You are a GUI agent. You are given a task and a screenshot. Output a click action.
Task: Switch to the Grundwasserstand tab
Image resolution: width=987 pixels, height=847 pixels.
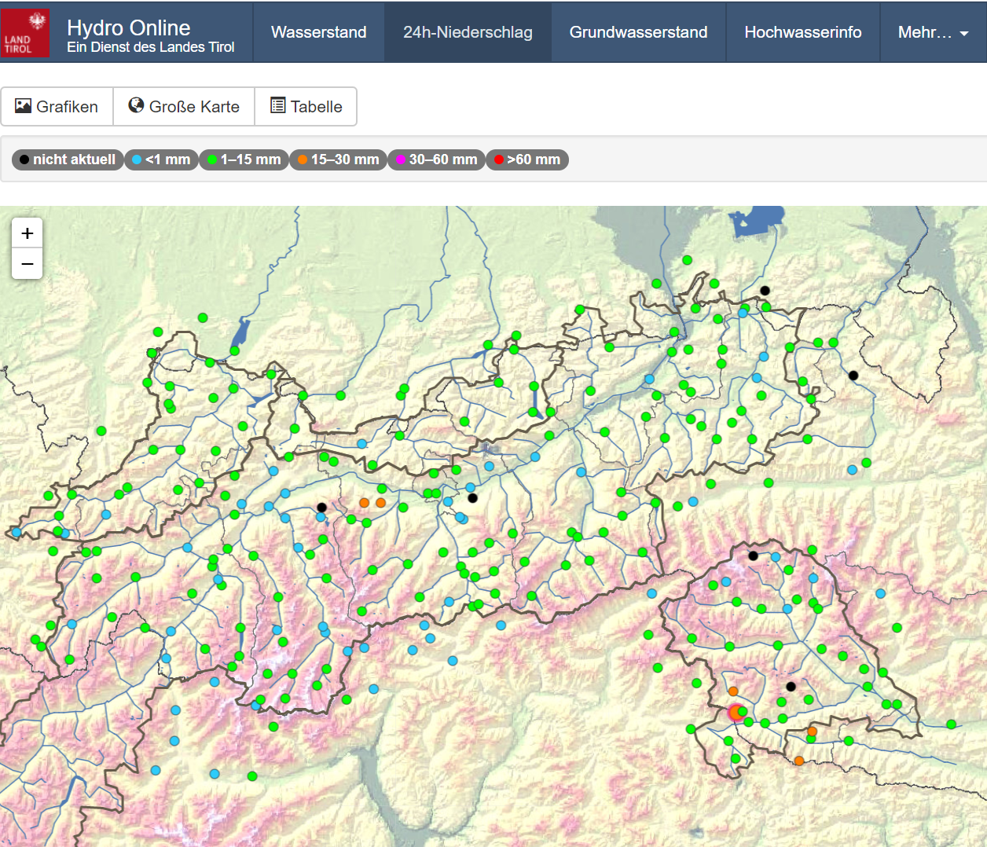coord(638,32)
